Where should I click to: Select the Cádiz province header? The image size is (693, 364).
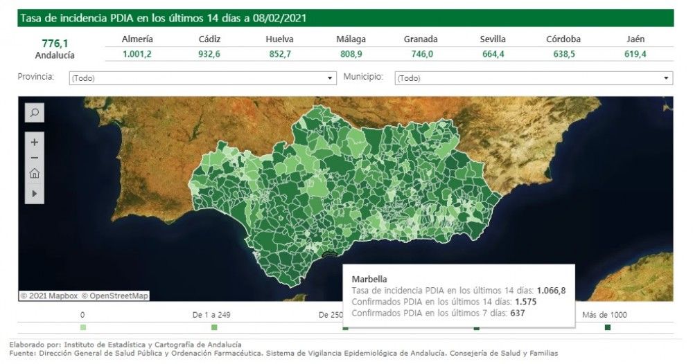(209, 39)
